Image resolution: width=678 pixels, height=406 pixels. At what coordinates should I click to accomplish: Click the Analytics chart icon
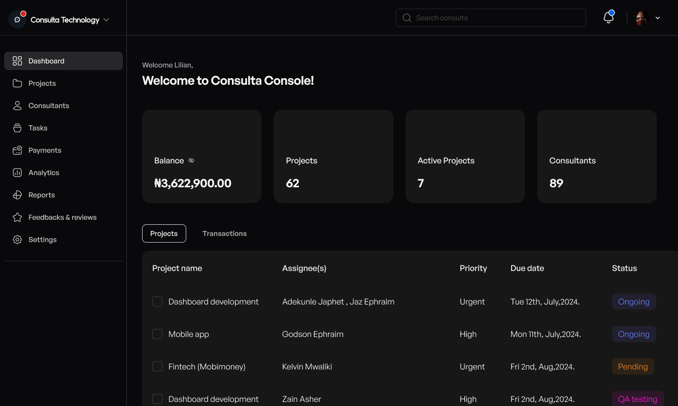pos(17,173)
